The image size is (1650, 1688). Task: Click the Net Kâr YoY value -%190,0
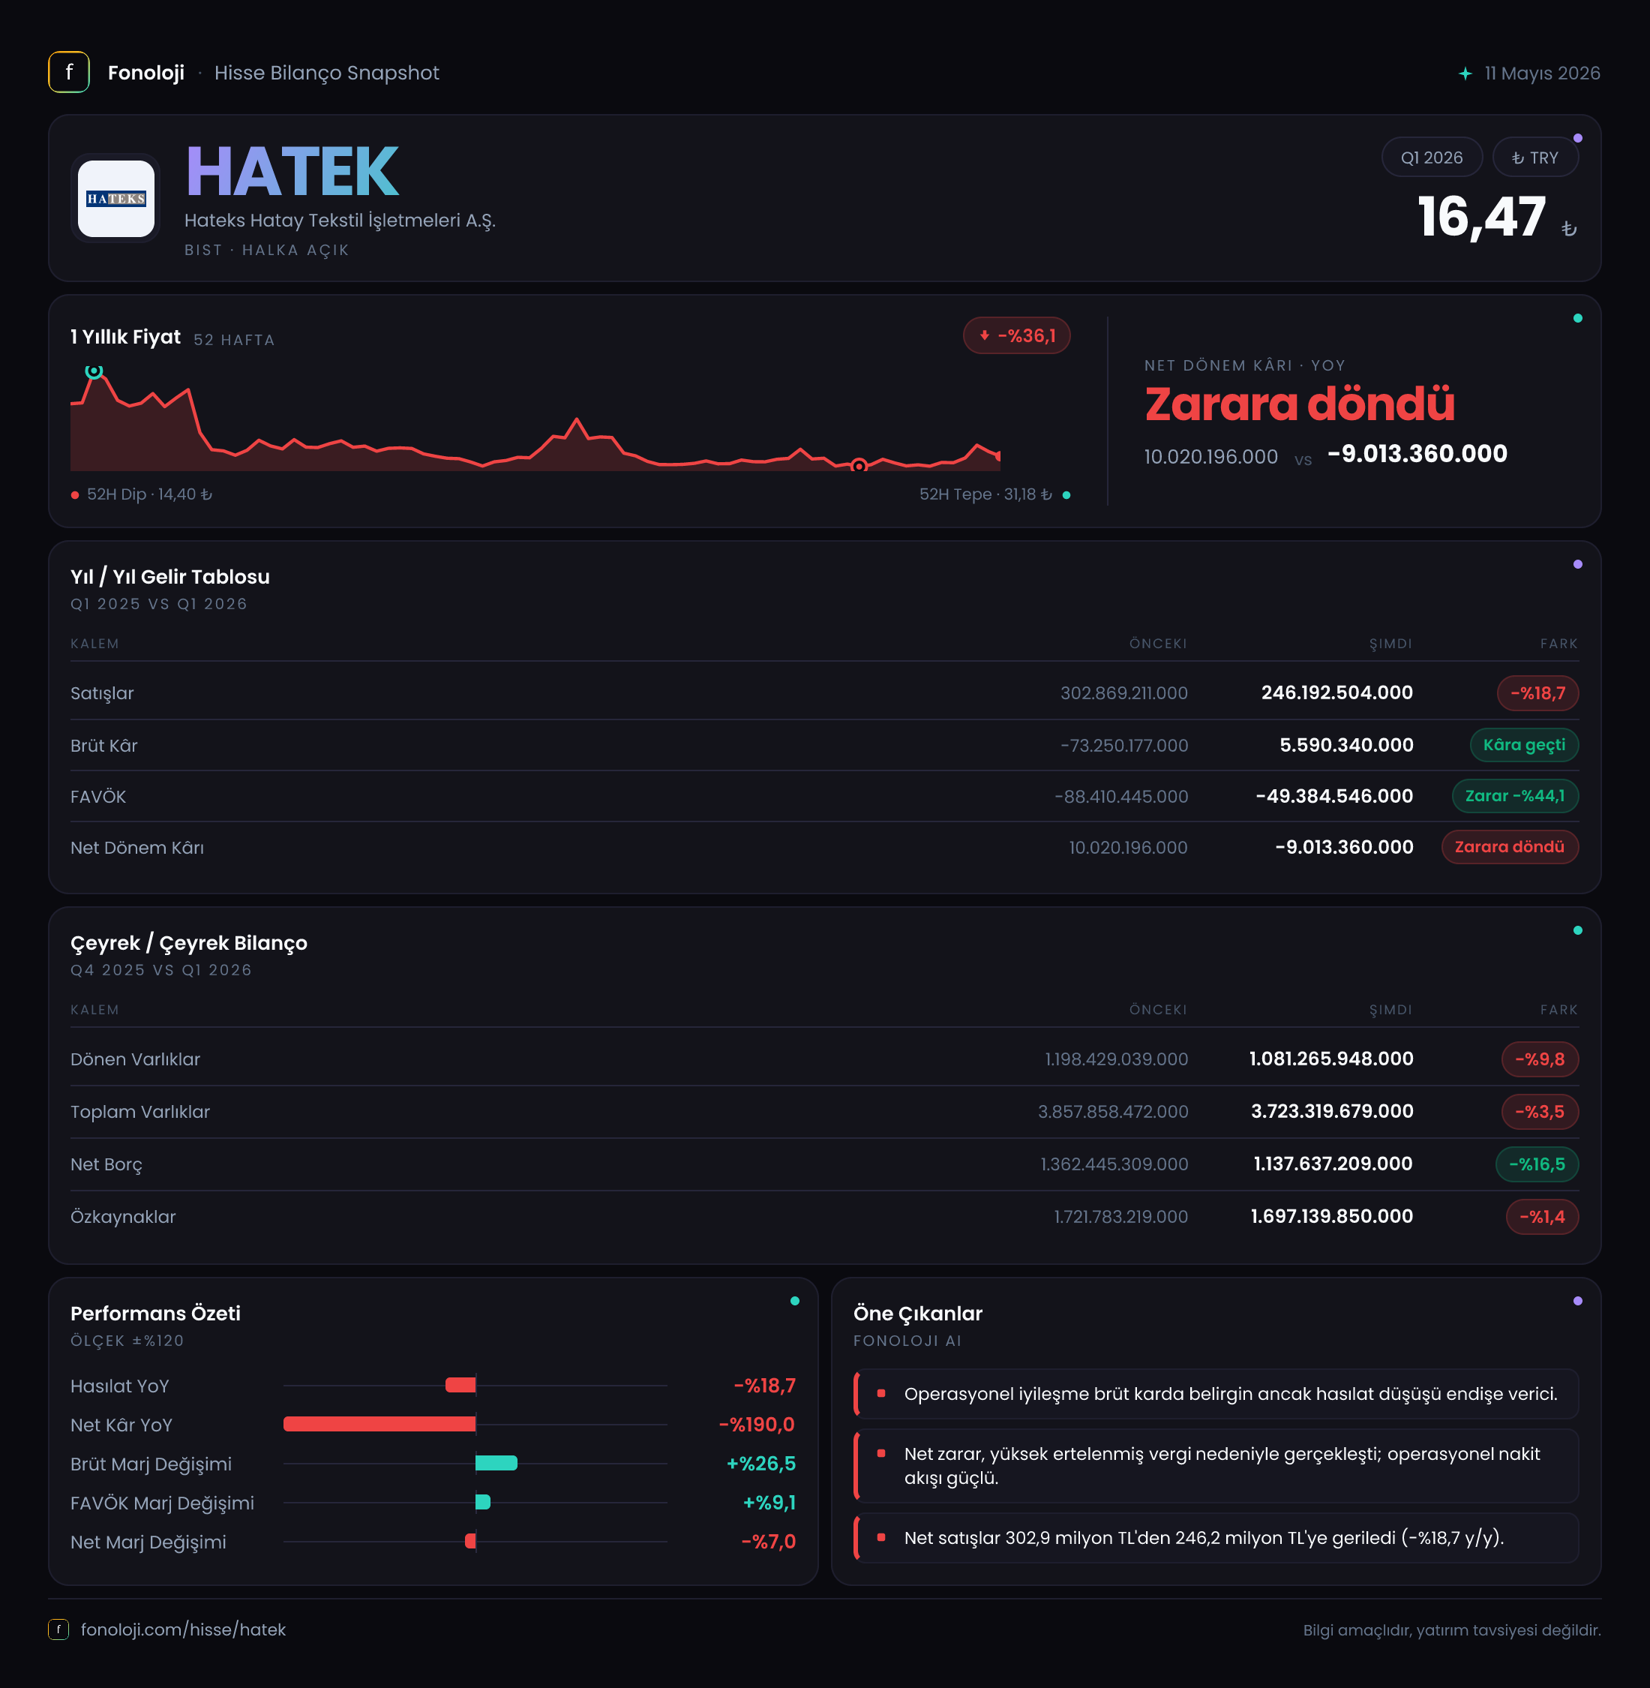click(x=756, y=1425)
